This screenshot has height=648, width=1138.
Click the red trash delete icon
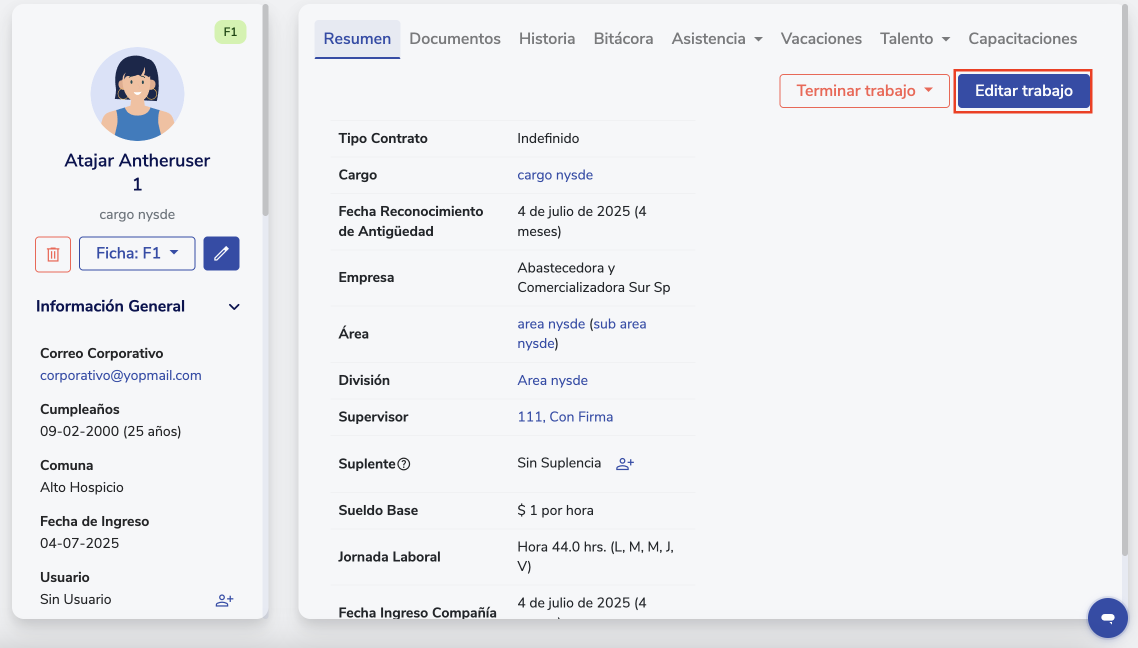click(53, 254)
